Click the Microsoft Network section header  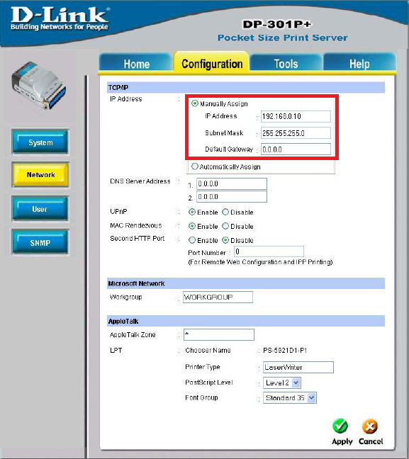(x=246, y=283)
